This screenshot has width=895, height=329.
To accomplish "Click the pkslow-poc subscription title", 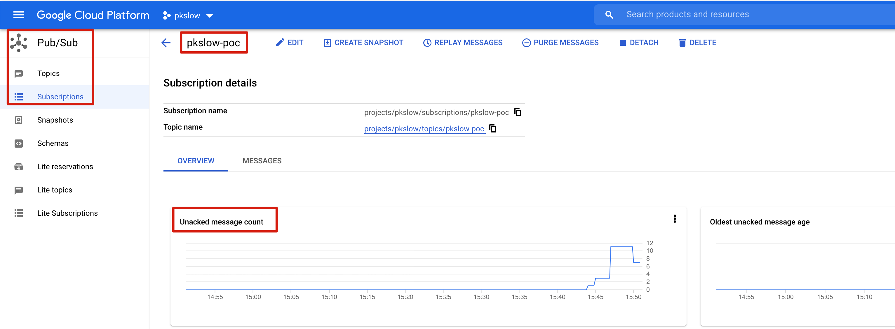I will pyautogui.click(x=213, y=43).
